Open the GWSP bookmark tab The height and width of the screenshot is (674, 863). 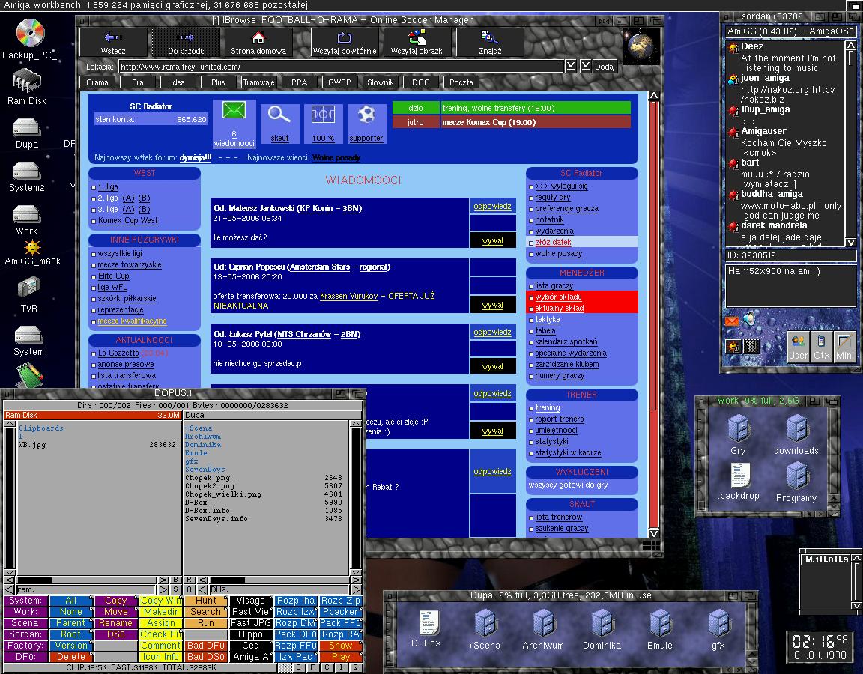coord(339,82)
